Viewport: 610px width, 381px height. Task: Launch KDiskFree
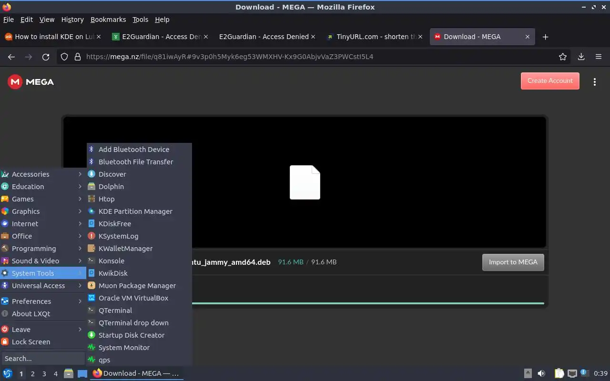139,223
